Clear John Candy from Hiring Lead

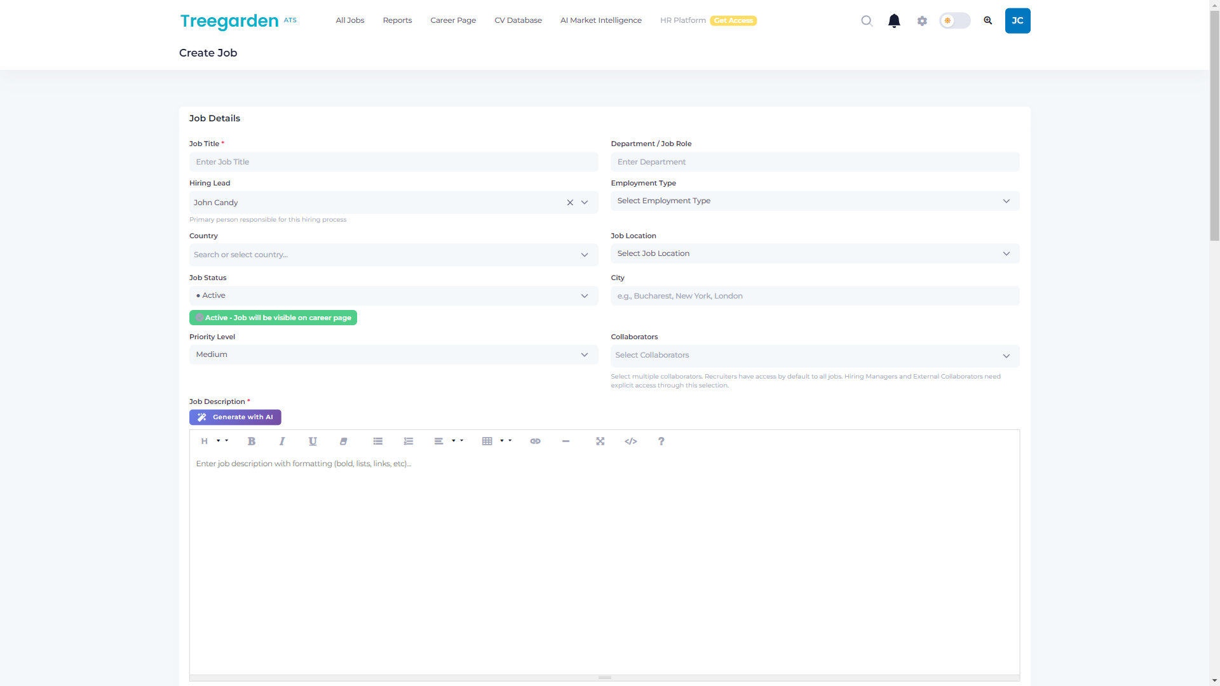tap(570, 203)
